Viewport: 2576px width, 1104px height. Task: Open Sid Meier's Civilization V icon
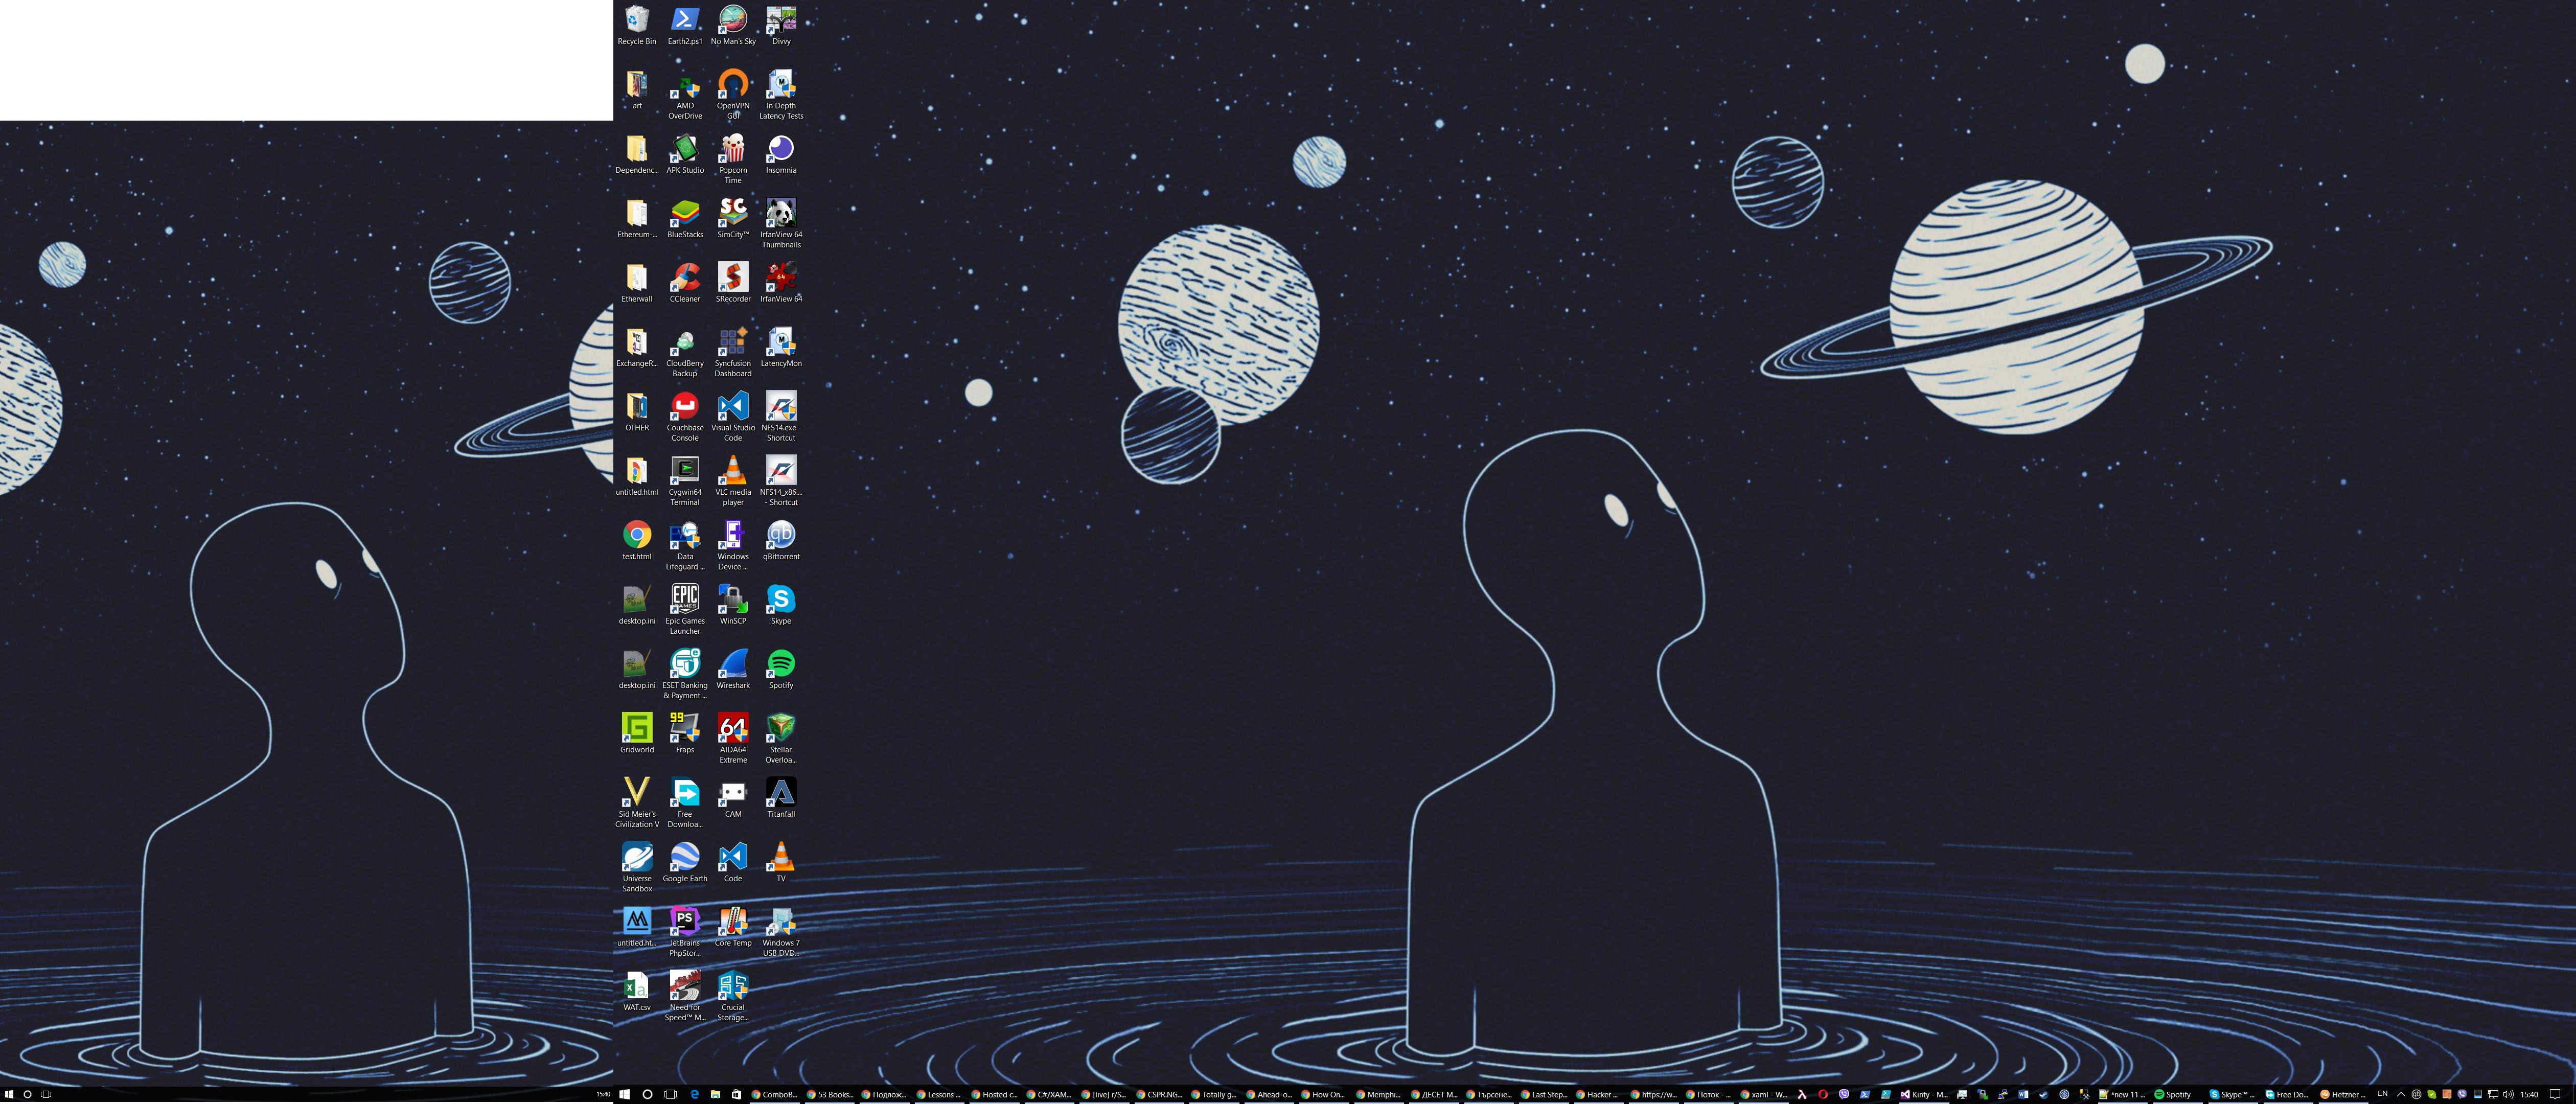pyautogui.click(x=637, y=803)
